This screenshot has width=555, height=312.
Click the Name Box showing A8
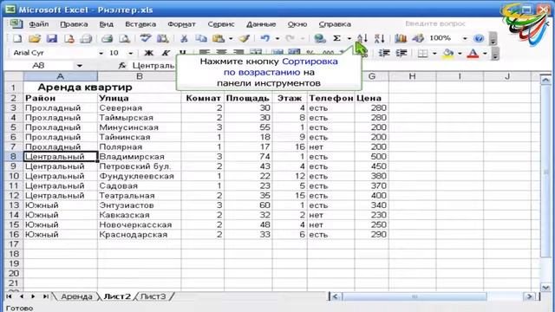tap(38, 66)
